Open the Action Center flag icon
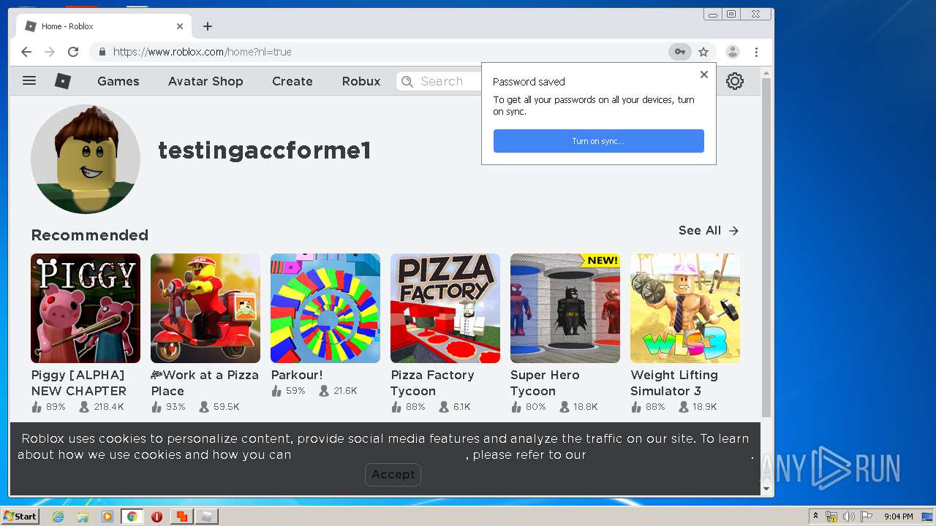Screen dimensions: 936x526 pos(867,517)
